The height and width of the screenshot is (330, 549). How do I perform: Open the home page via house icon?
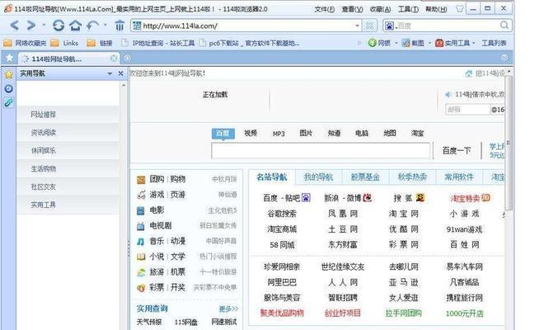click(x=75, y=26)
